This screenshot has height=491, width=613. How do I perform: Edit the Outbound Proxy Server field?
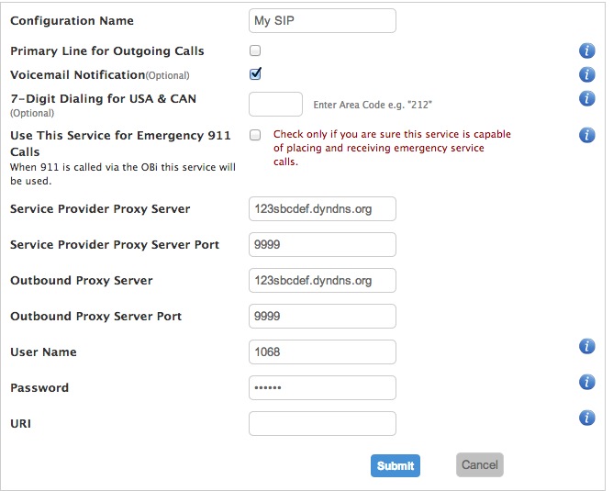322,280
